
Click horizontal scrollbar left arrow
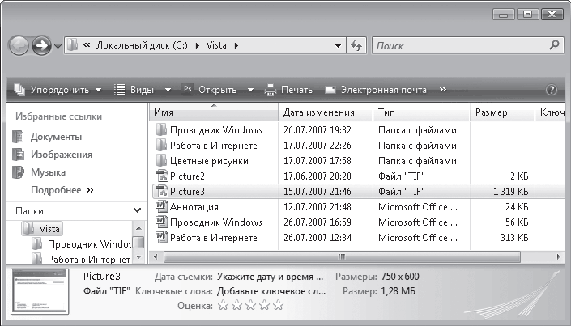click(x=156, y=257)
